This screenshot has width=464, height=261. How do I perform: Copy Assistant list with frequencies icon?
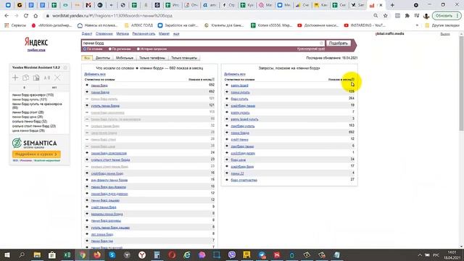tap(36, 78)
